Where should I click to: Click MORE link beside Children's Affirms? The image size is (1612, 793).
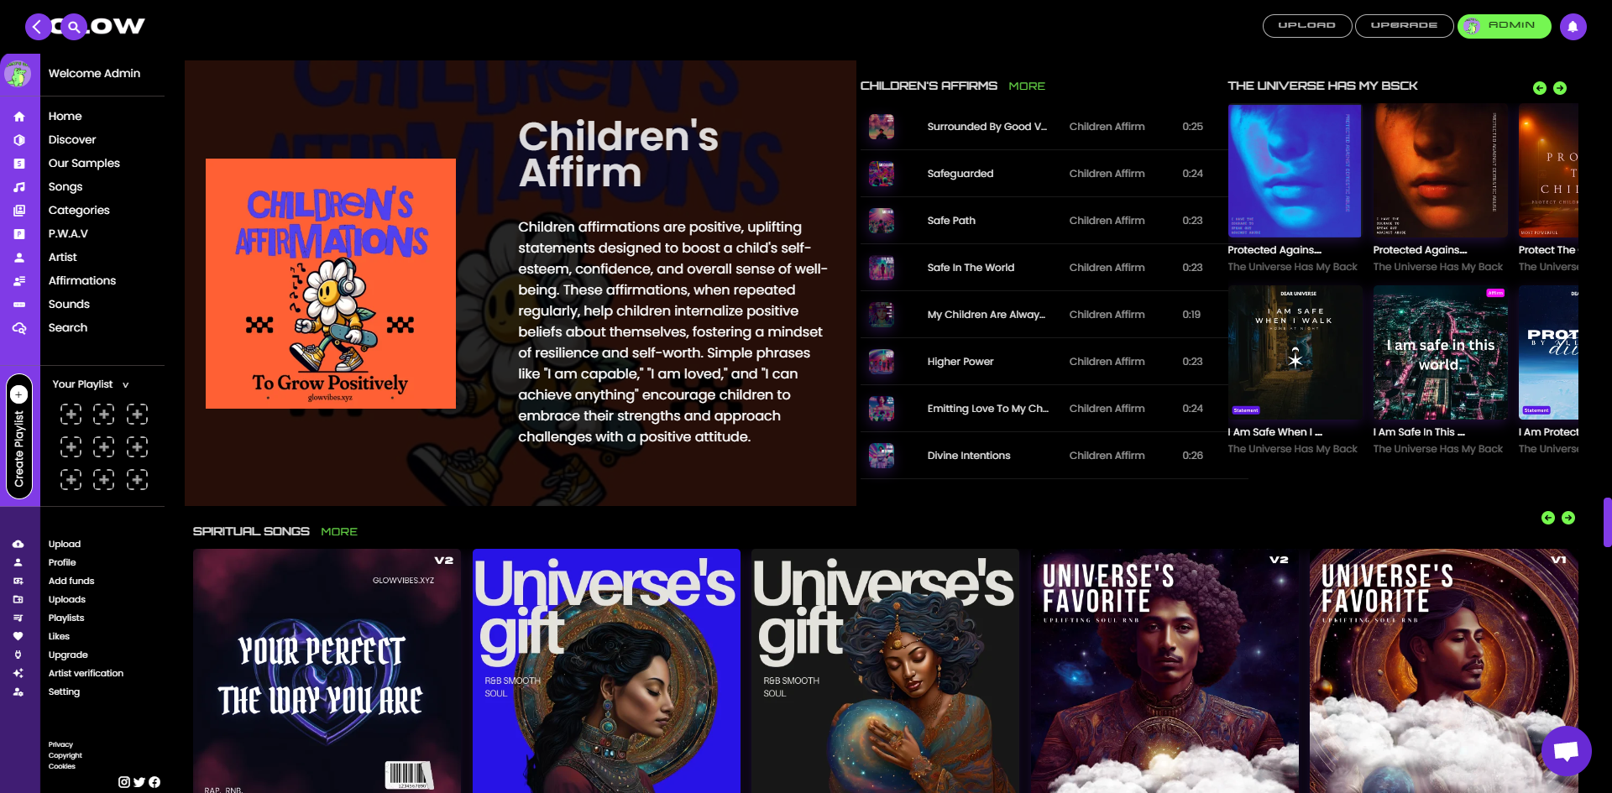(x=1027, y=86)
